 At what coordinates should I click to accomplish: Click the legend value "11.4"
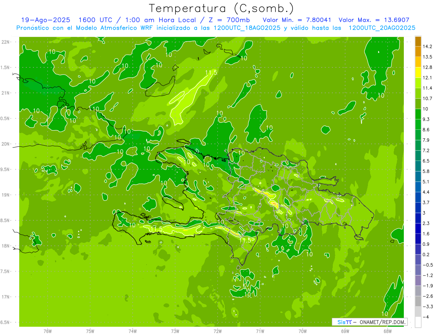pyautogui.click(x=427, y=88)
